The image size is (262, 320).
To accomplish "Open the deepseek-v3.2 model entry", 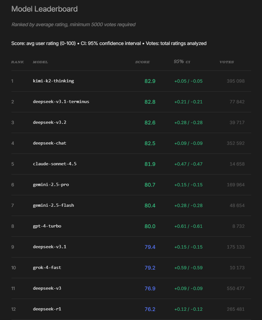I will click(49, 123).
